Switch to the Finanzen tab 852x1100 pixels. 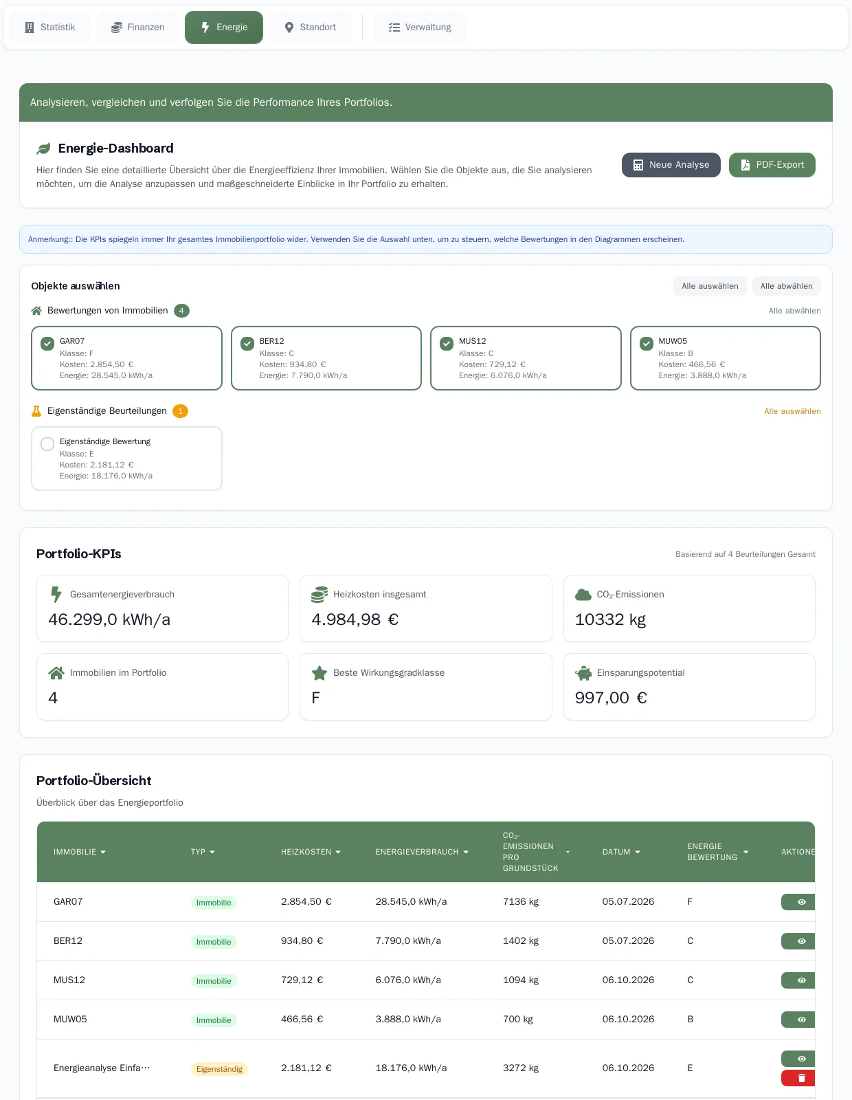point(137,27)
